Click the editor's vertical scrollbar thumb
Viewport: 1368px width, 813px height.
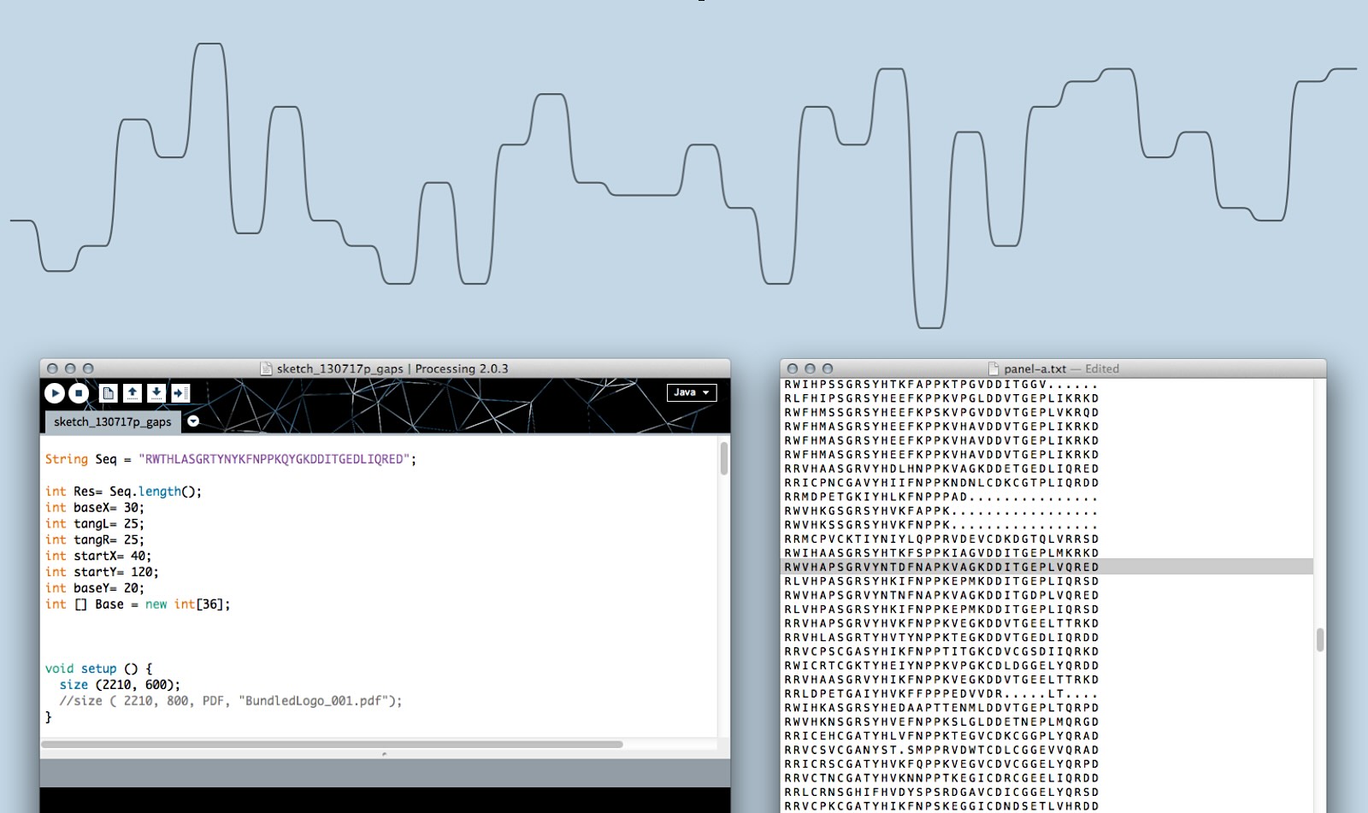pos(724,458)
